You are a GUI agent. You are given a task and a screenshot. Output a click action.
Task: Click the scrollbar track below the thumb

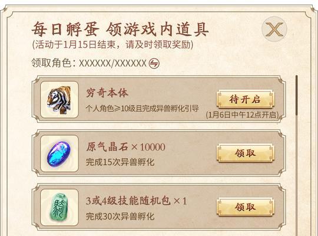coord(296,175)
